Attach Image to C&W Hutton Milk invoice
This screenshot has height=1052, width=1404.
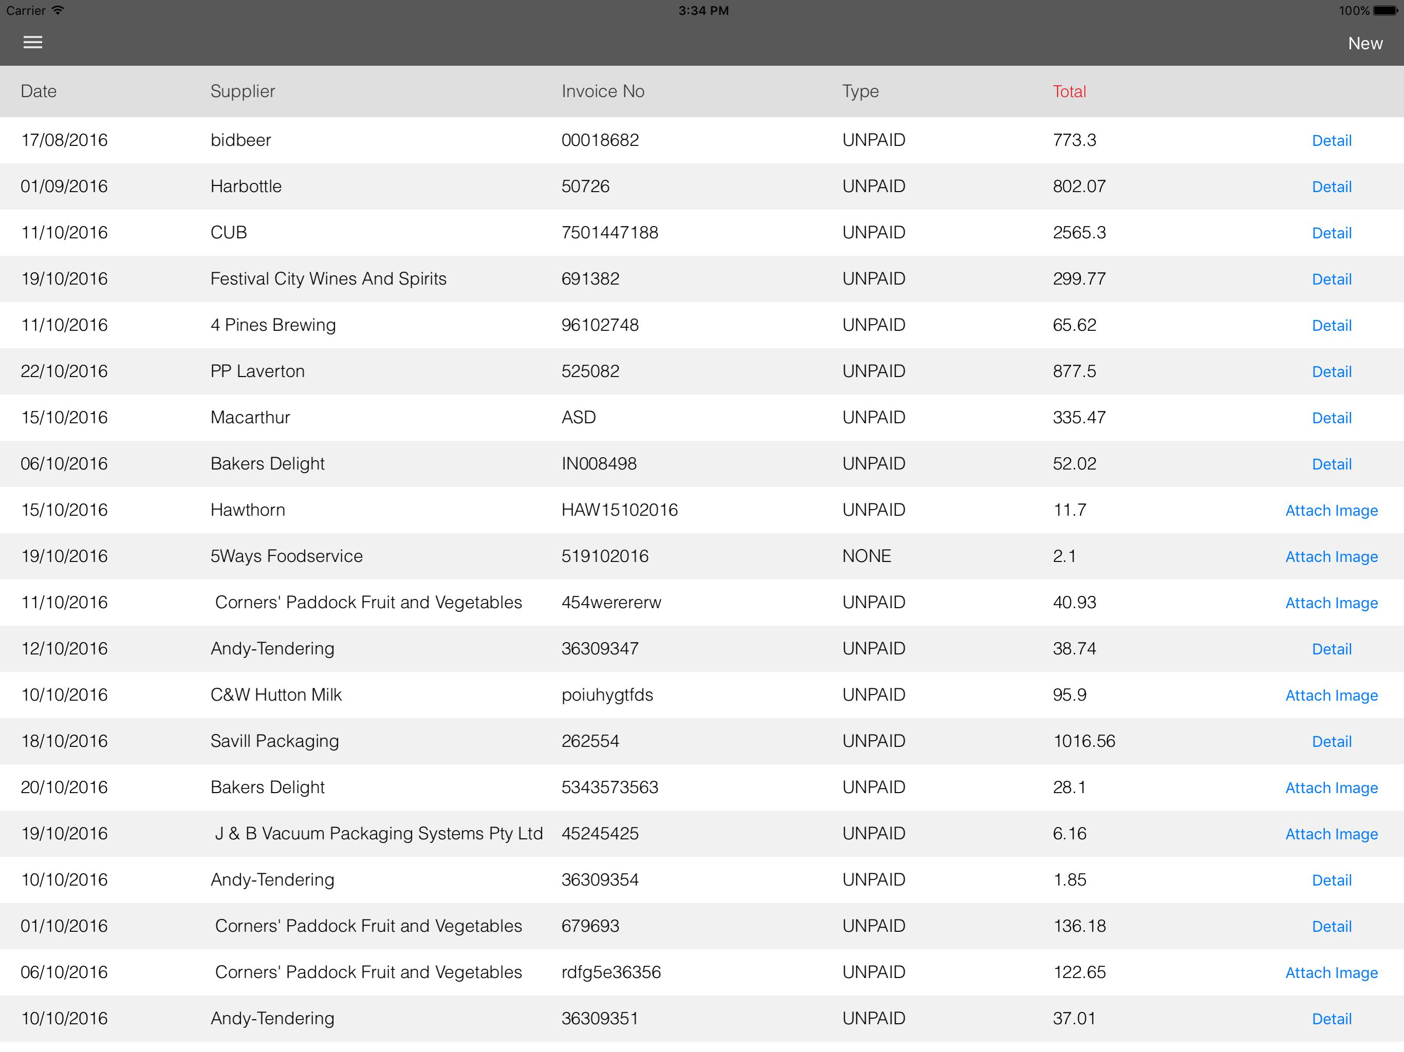[x=1331, y=696]
